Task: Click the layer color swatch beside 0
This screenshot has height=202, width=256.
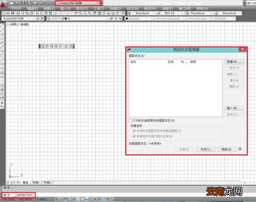Action: [66, 19]
